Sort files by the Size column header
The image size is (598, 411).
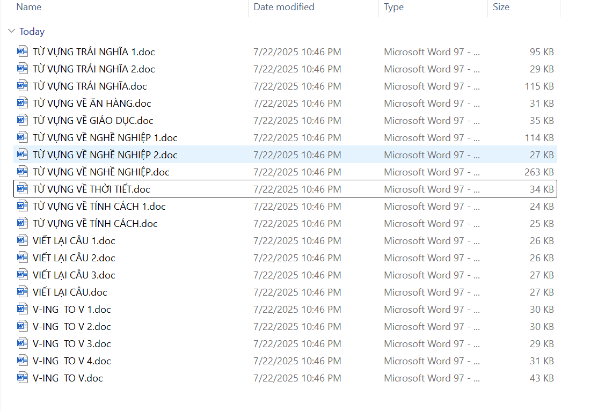click(501, 7)
